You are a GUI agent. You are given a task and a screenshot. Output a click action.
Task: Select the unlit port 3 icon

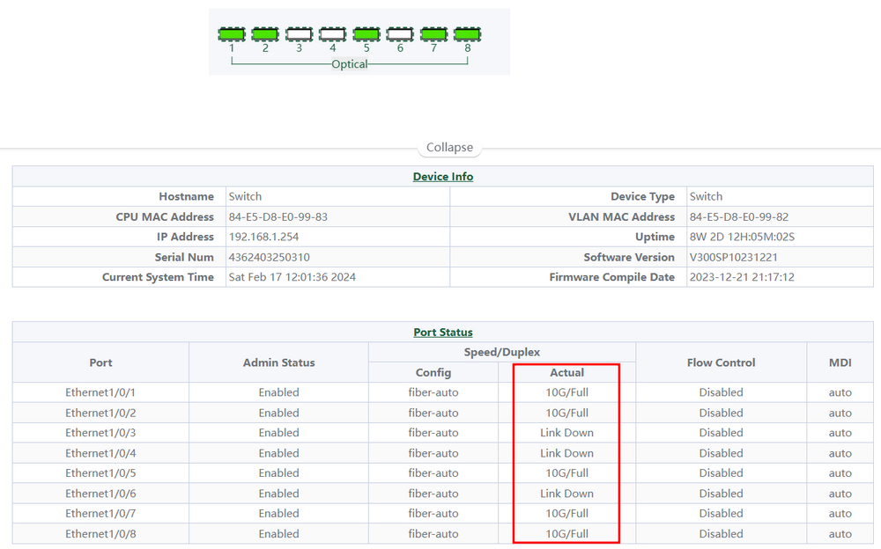pos(299,34)
